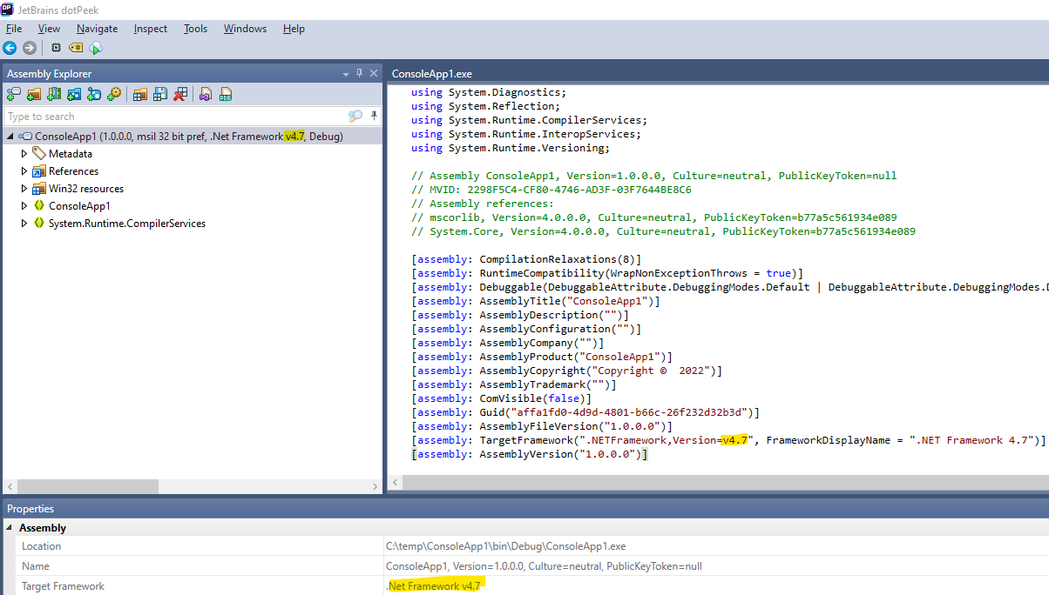Toggle the pin icon beside the search box
This screenshot has width=1049, height=595.
pos(375,116)
